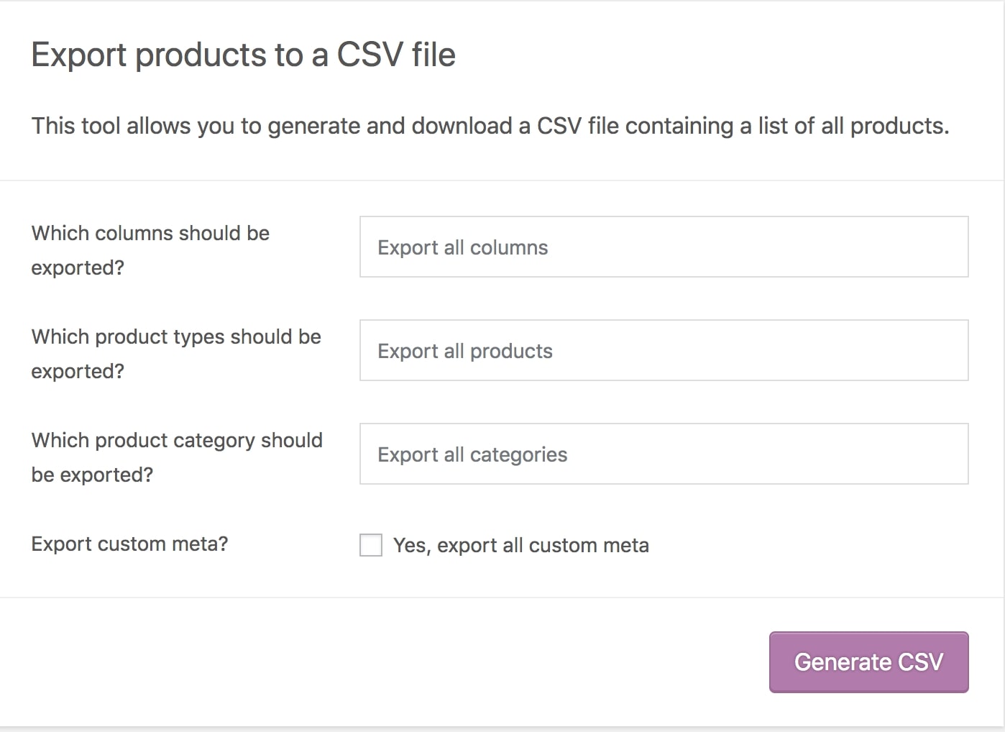Click the 'Which product category should be exported?' label
This screenshot has height=732, width=1005.
[x=177, y=457]
